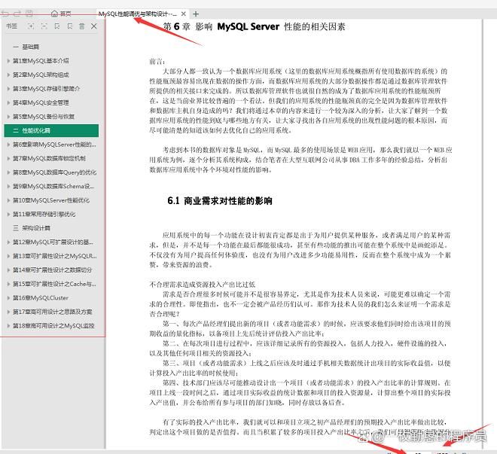This screenshot has height=454, width=497.
Task: Expand the 第6章影响MySQLServer性能 bookmark arrow
Action: 8,145
